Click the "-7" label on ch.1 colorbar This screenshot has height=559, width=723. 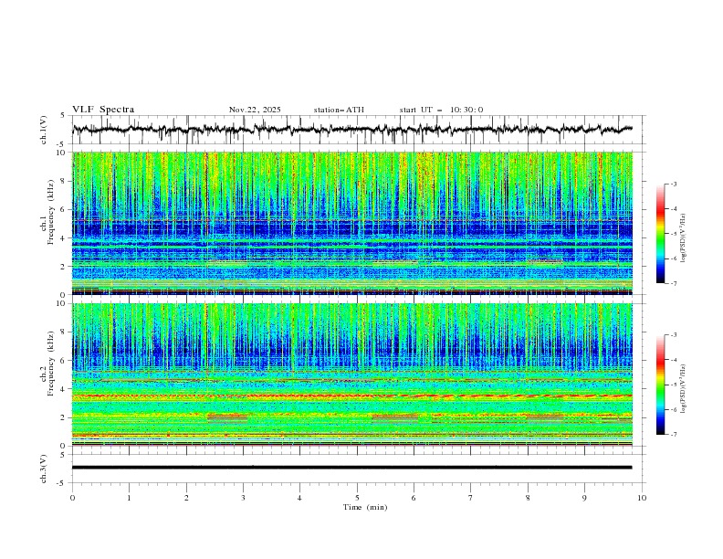point(673,283)
